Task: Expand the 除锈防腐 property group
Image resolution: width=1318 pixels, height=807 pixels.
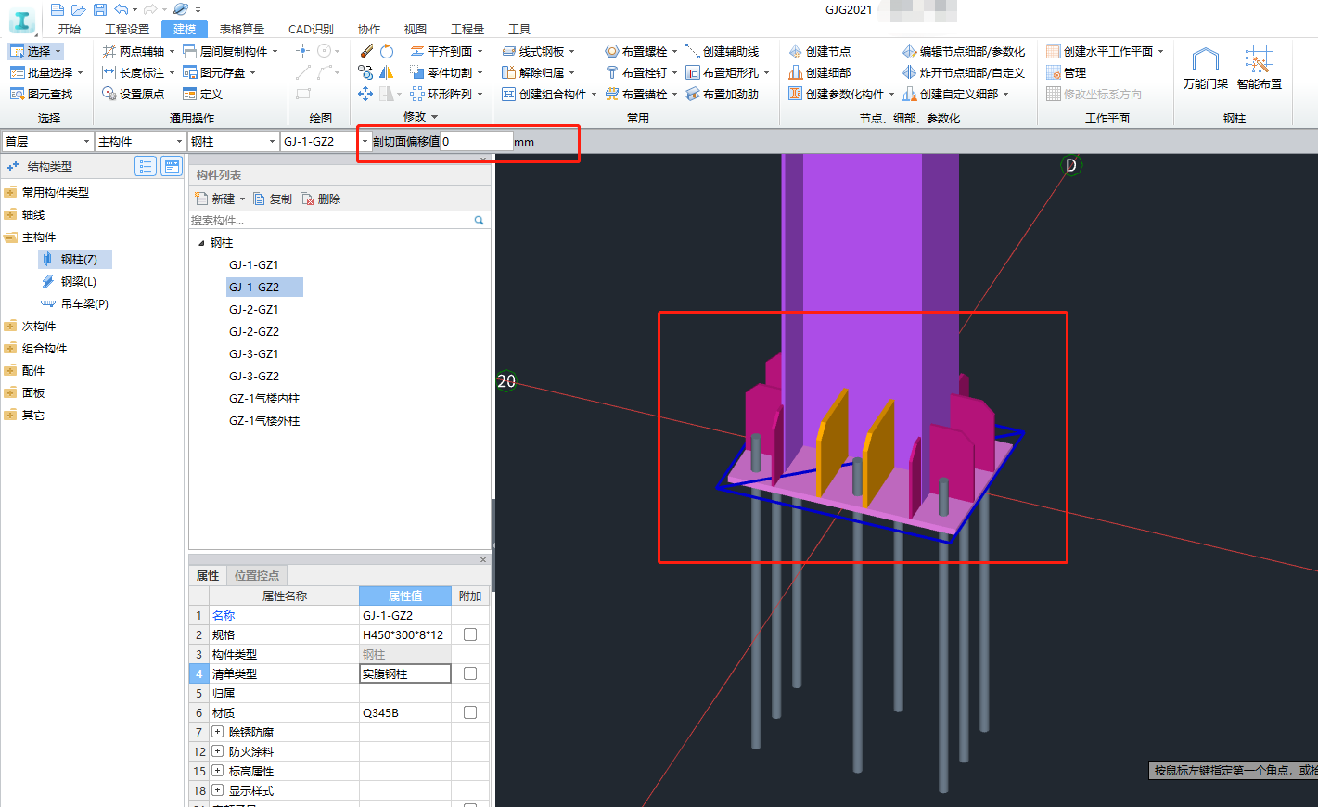Action: [217, 732]
